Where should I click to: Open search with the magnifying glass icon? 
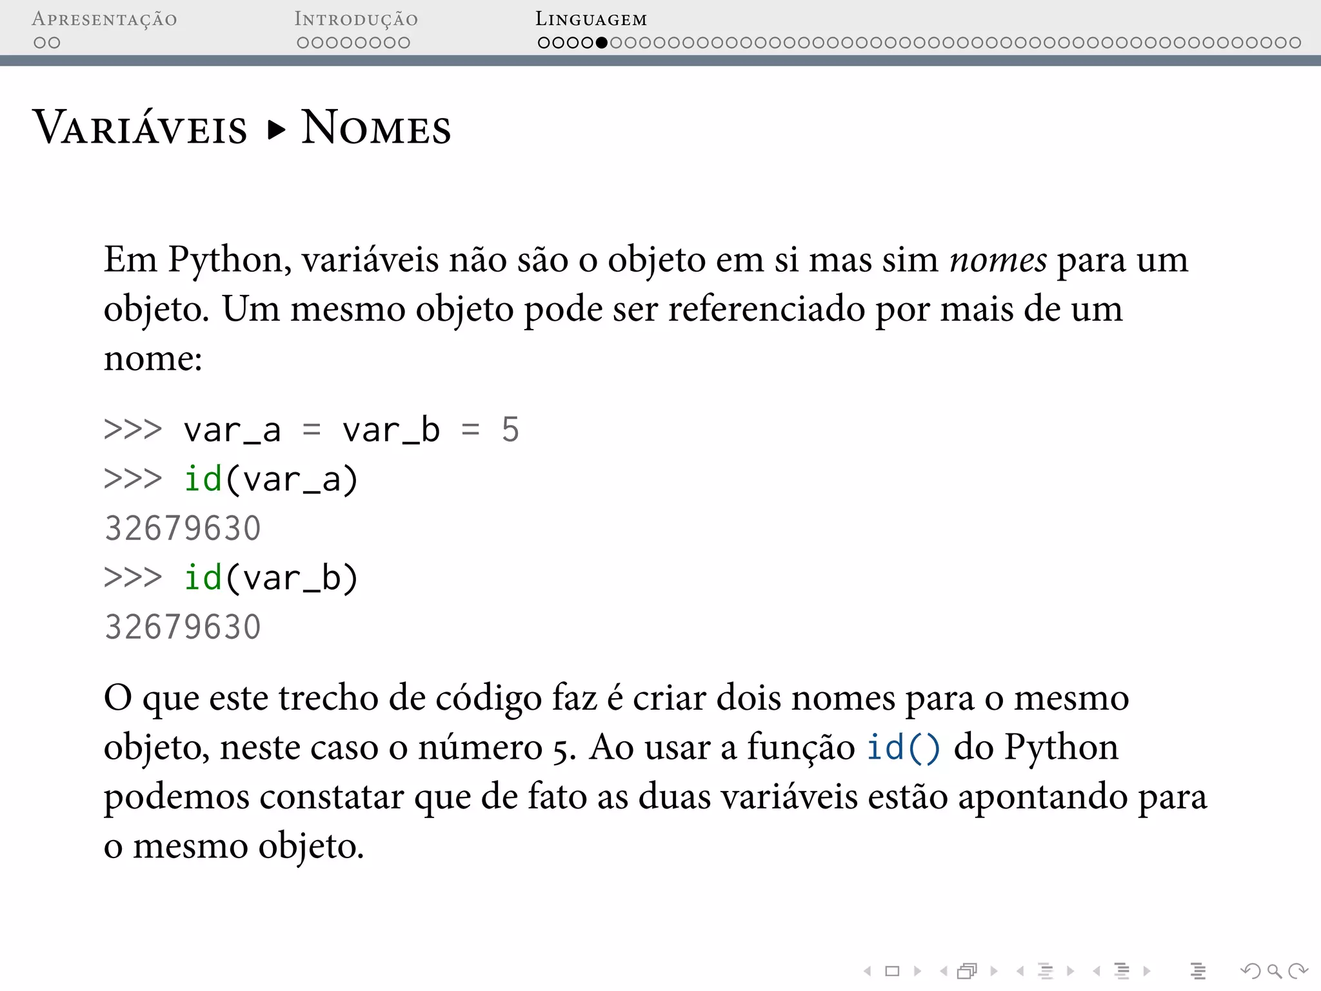(1274, 971)
